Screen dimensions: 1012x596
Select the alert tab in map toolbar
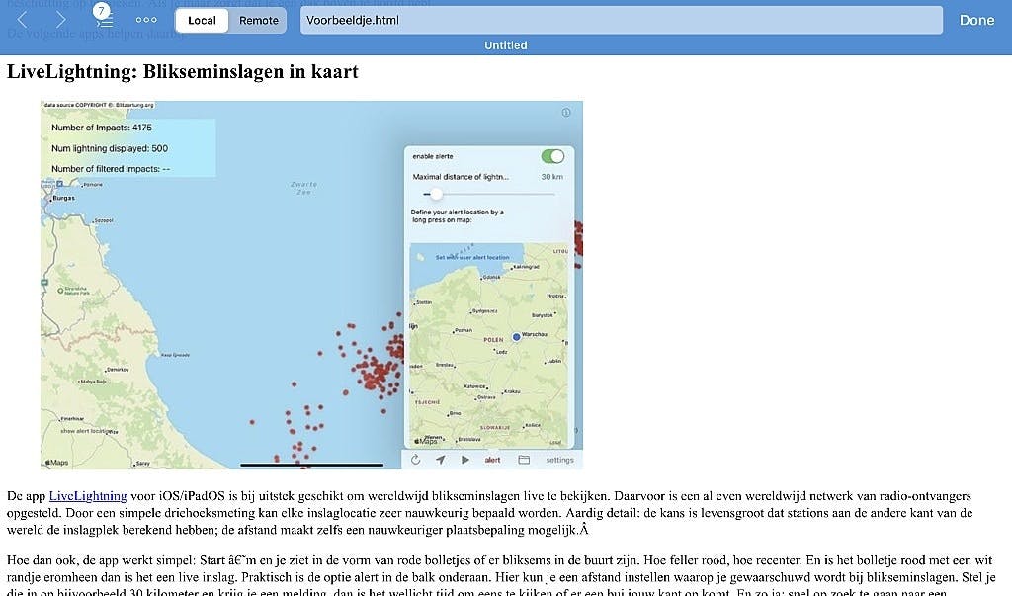click(492, 460)
